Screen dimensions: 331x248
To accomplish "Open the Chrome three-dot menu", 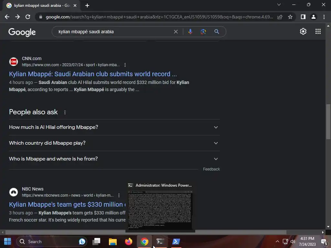I will tap(324, 17).
